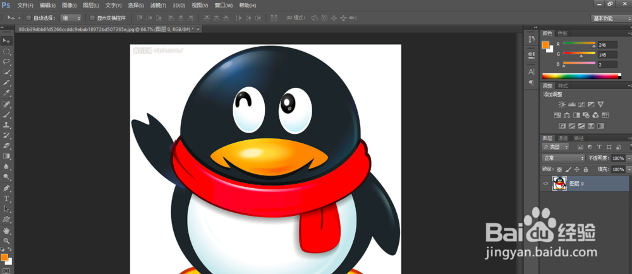
Task: Open the 不透明度 opacity dropdown arrow
Action: pos(629,158)
